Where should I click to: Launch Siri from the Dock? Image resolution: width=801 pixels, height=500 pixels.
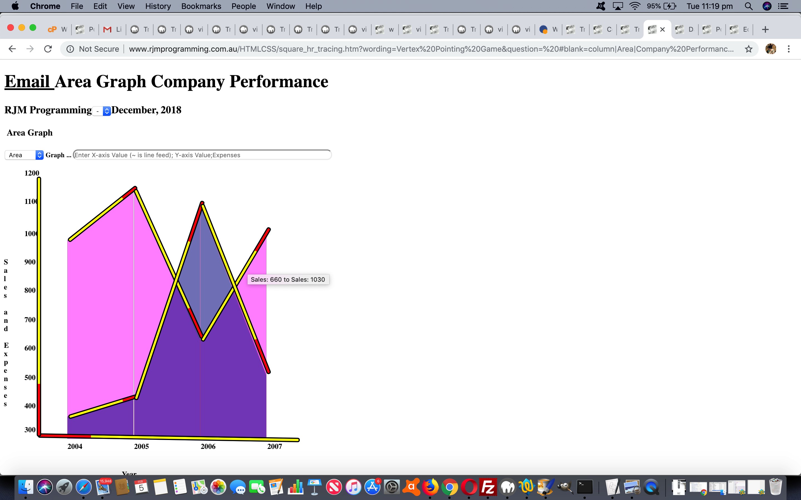[45, 487]
